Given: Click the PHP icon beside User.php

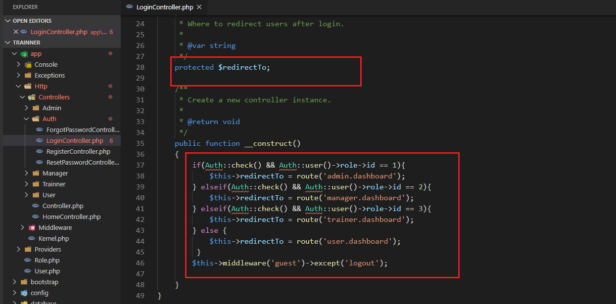Looking at the screenshot, I should pos(28,271).
